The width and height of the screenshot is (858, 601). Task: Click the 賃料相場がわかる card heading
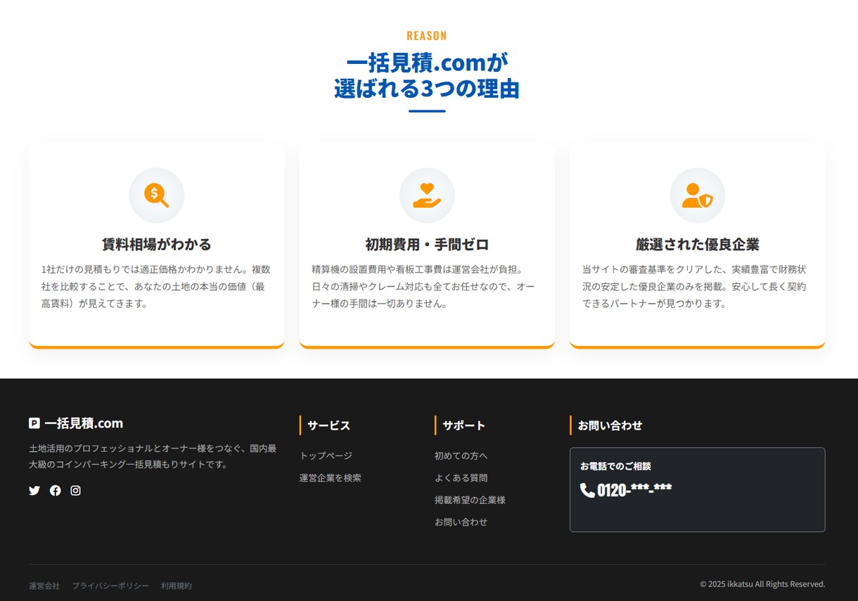[x=156, y=245]
